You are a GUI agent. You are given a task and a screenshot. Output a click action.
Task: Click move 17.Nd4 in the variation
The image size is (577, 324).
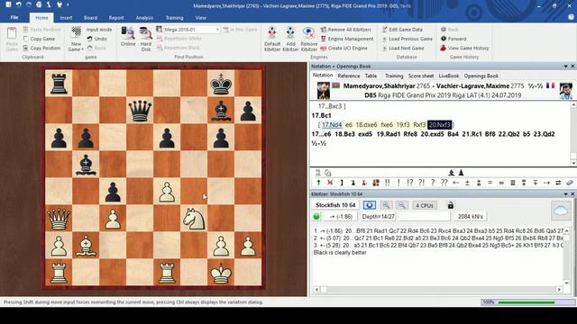click(332, 125)
